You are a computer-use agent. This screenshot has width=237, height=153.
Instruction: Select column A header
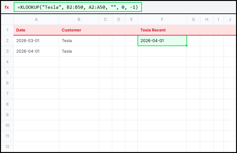tap(36, 20)
